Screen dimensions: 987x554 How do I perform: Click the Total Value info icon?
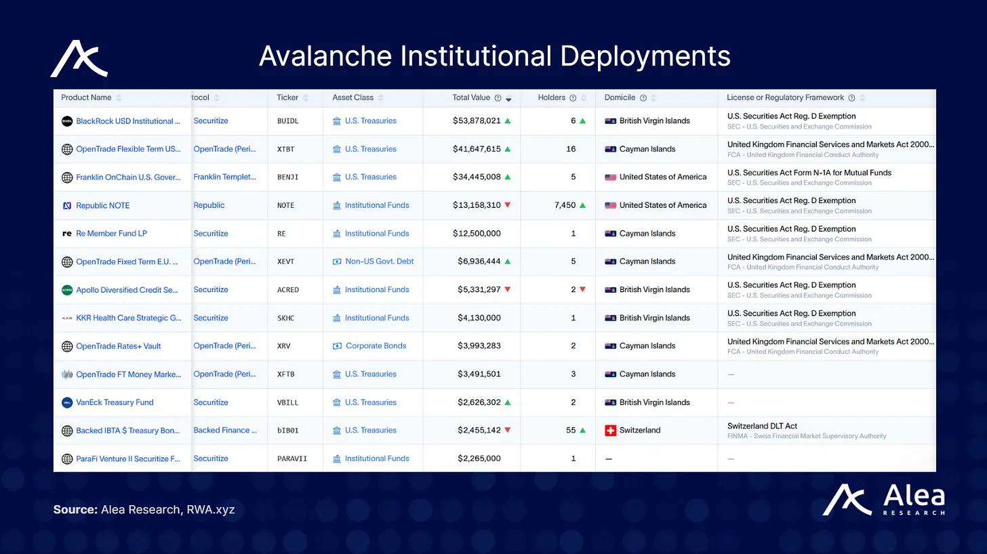tap(498, 98)
